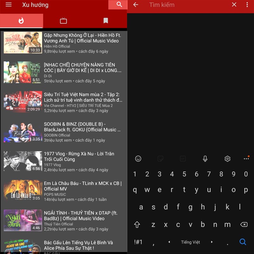Tap the letter k key
Screen dimensions: 254x254
click(227, 207)
